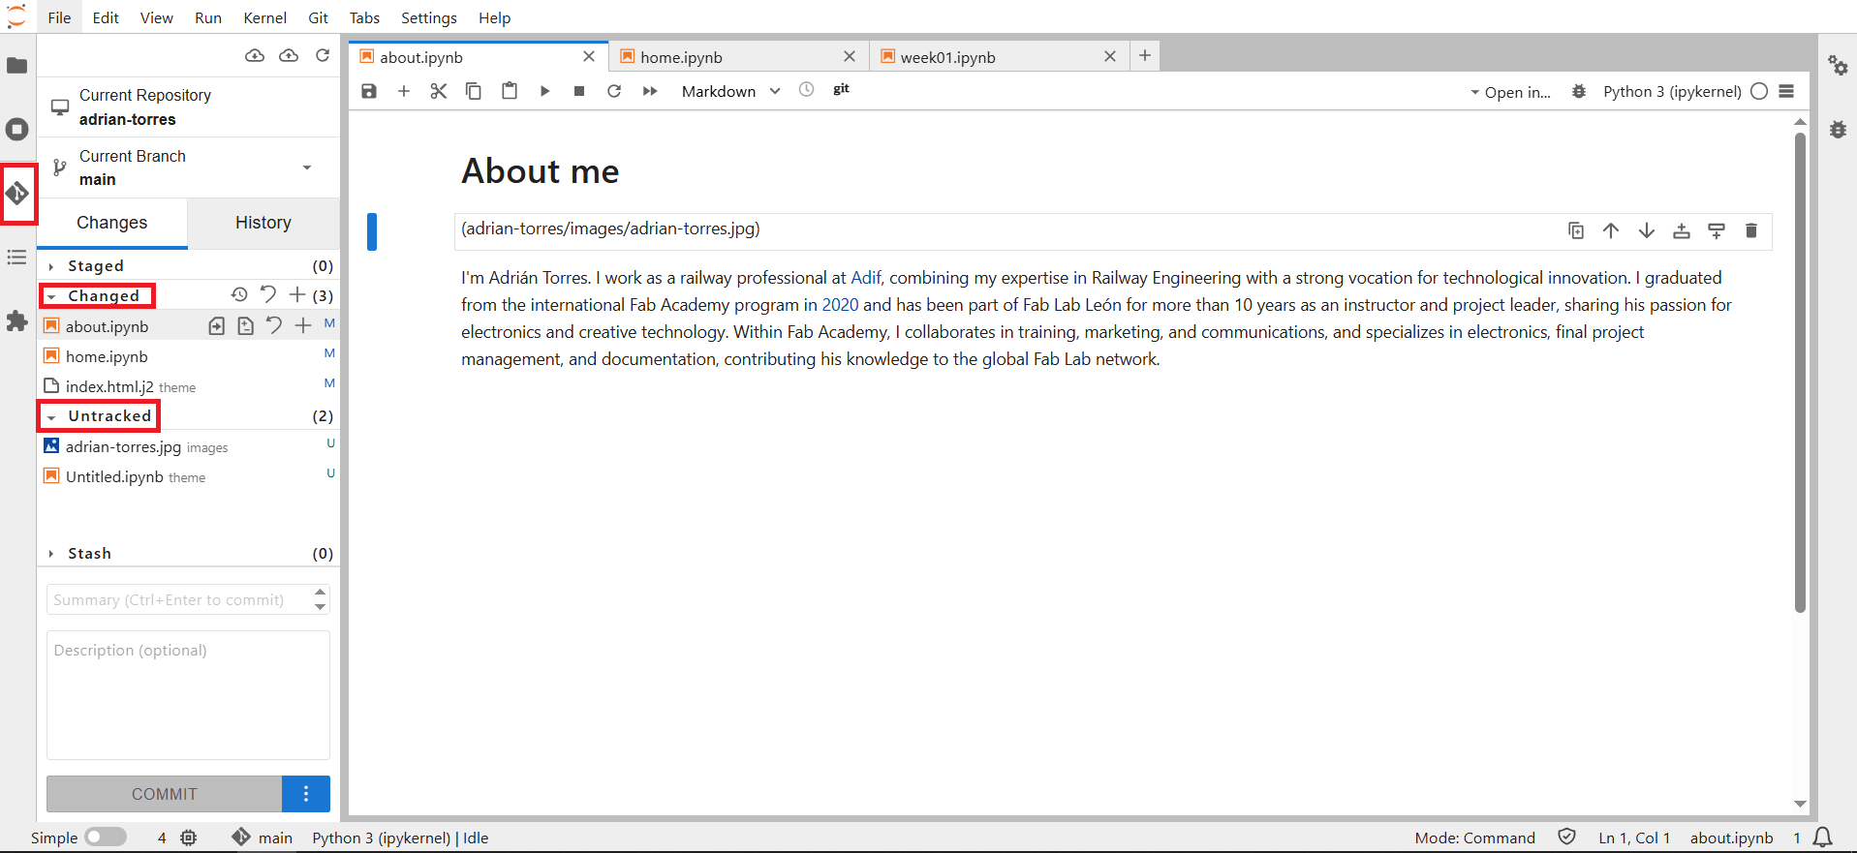Save the notebook with the disk icon
Viewport: 1857px width, 853px height.
pos(369,91)
